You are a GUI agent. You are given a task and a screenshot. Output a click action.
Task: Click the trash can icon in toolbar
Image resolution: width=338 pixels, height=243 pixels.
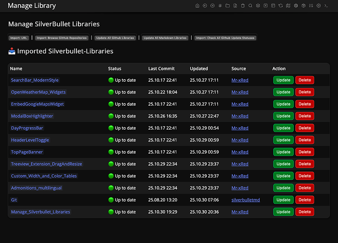(242, 6)
